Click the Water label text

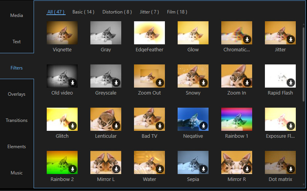pyautogui.click(x=149, y=179)
